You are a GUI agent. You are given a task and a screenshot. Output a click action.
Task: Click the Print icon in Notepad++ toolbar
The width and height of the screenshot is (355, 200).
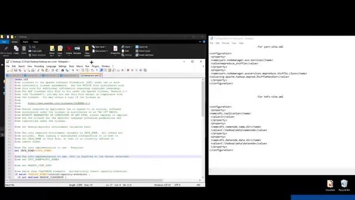coord(33,71)
